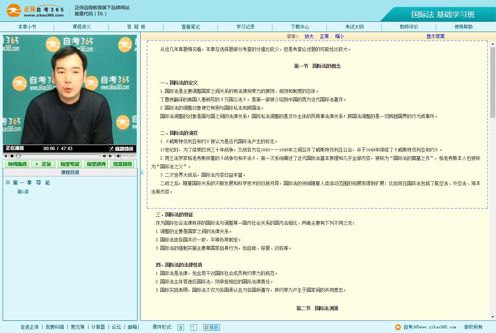Open the 教师评价 tab

(409, 27)
